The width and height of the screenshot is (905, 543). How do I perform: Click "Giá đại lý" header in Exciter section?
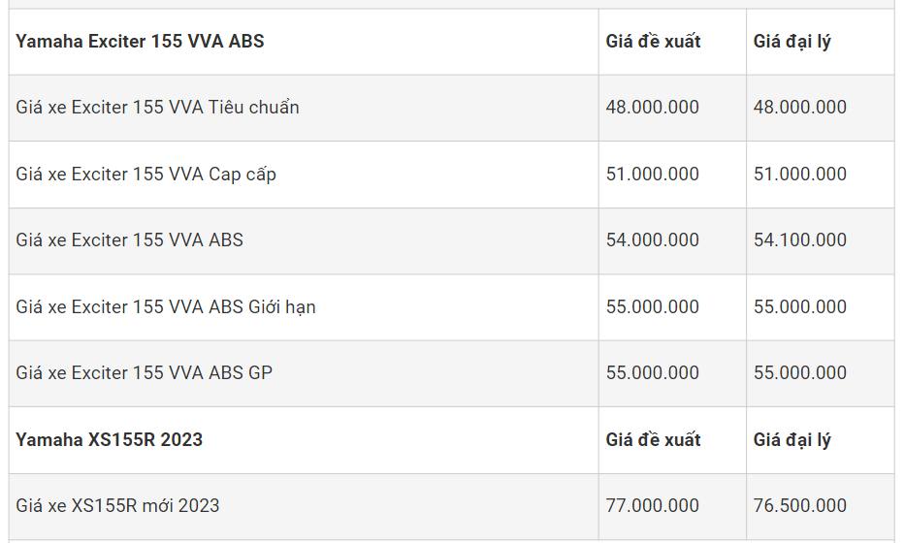click(x=792, y=42)
